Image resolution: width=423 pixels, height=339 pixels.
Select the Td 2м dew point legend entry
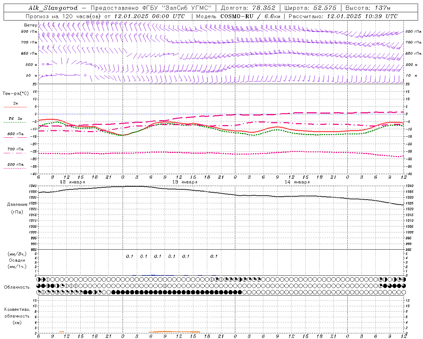click(x=15, y=119)
